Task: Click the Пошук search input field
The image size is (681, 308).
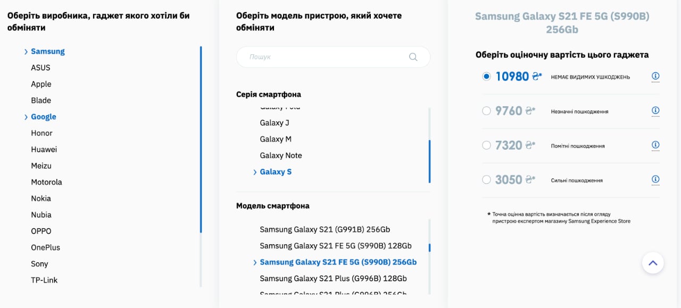Action: click(x=333, y=57)
